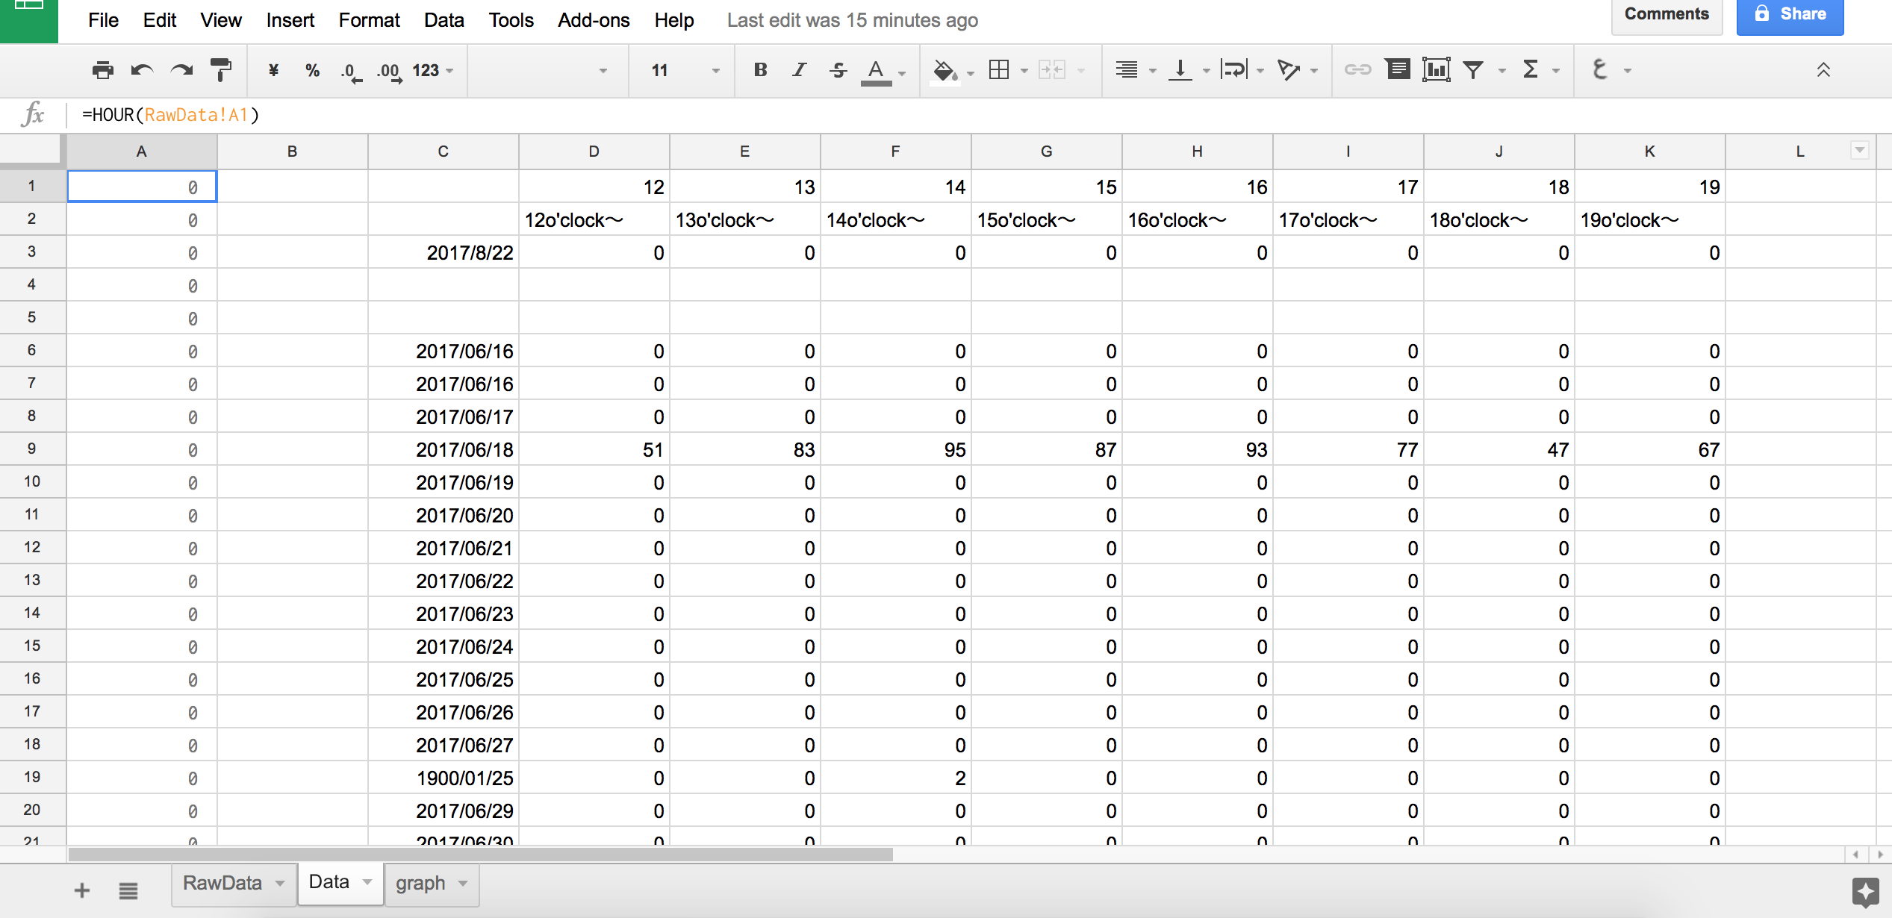Select the 1900/01/25 date cell
Image resolution: width=1892 pixels, height=918 pixels.
tap(443, 778)
